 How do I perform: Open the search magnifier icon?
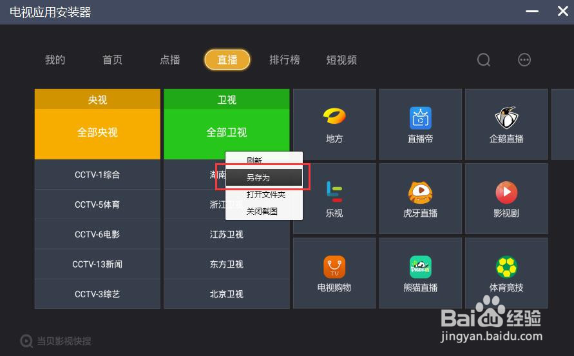pyautogui.click(x=484, y=60)
